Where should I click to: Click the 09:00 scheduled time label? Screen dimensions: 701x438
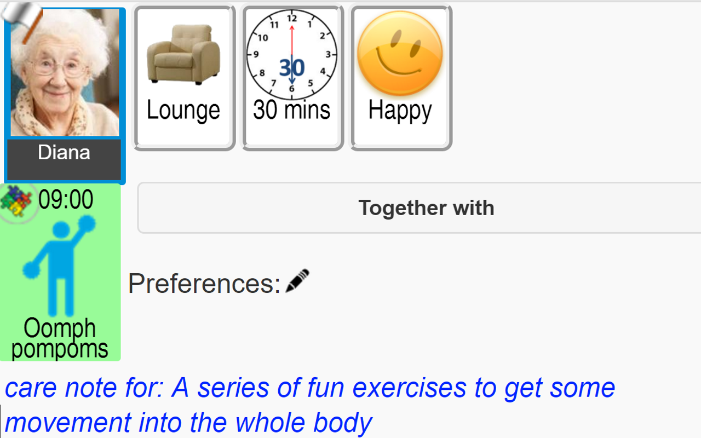pyautogui.click(x=66, y=199)
